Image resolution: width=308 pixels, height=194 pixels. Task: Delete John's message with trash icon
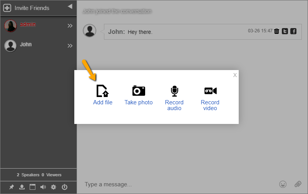[x=277, y=31]
